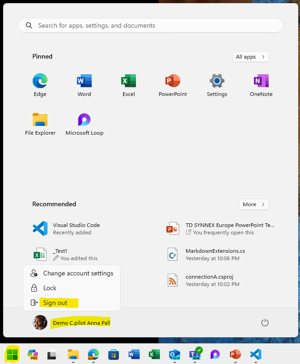Launch pinned Microsoft Loop app
Image resolution: width=300 pixels, height=364 pixels.
(x=84, y=124)
